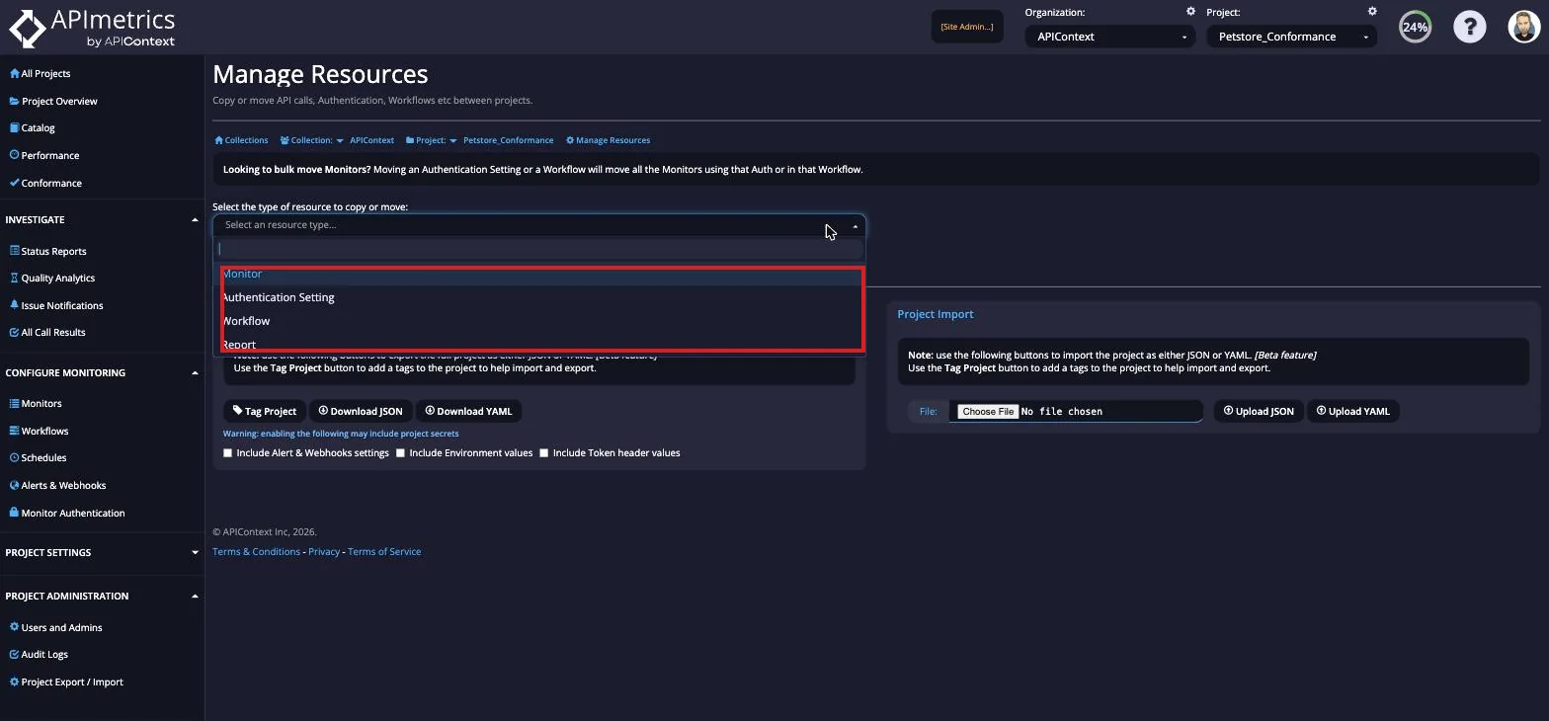Image resolution: width=1549 pixels, height=721 pixels.
Task: Open the Privacy link
Action: click(324, 551)
